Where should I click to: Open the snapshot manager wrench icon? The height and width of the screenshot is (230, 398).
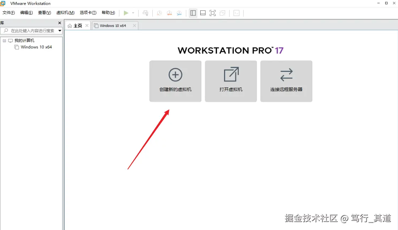pyautogui.click(x=179, y=13)
